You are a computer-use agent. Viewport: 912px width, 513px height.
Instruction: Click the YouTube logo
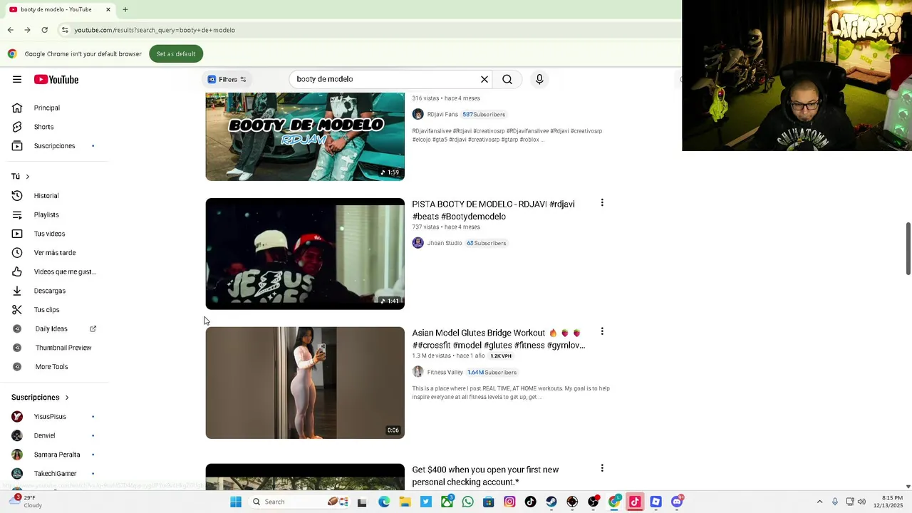(56, 79)
